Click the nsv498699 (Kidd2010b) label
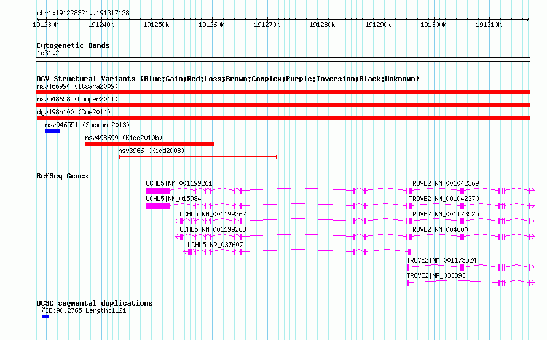The image size is (547, 340). (124, 138)
